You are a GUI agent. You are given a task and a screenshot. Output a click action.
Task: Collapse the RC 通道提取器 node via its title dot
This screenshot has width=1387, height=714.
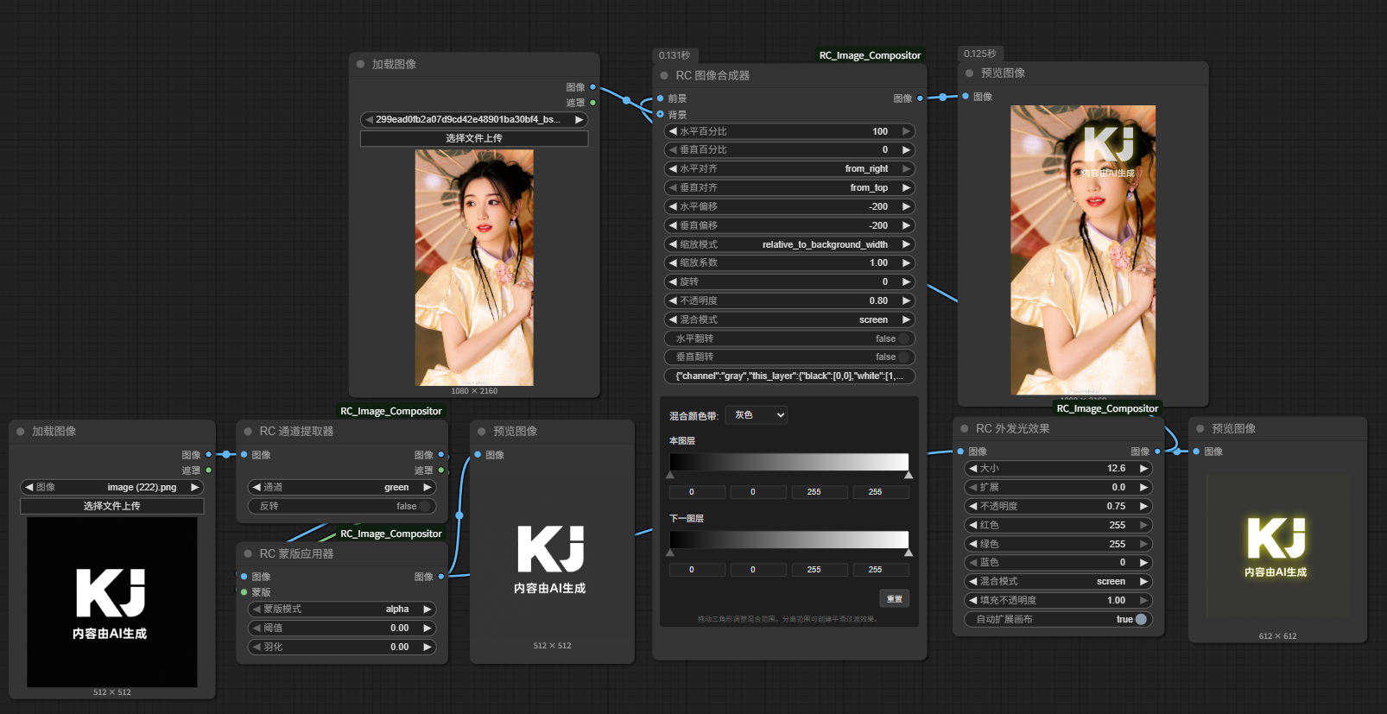pos(248,432)
